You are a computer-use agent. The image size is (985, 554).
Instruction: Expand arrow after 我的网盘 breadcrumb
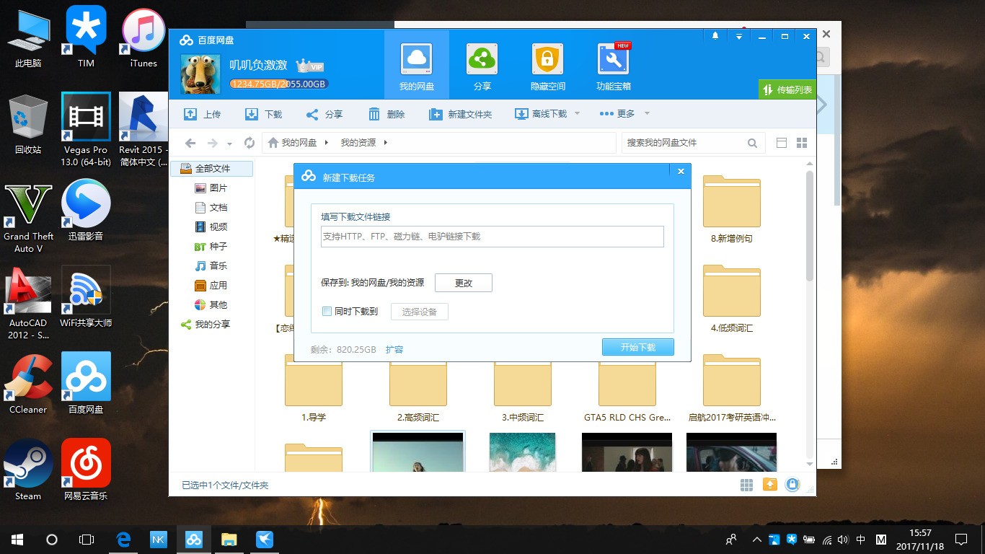[326, 143]
